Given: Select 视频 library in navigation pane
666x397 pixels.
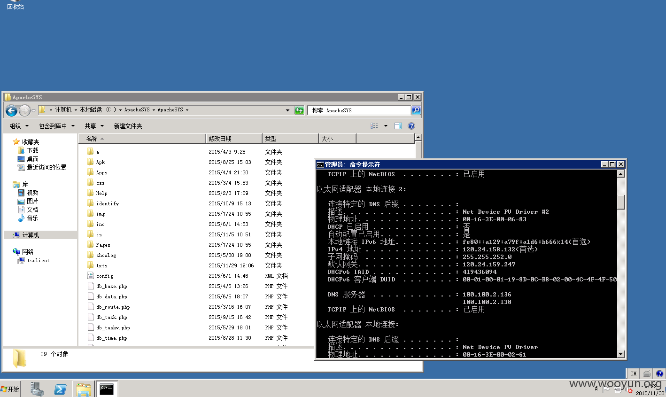Looking at the screenshot, I should coord(32,193).
